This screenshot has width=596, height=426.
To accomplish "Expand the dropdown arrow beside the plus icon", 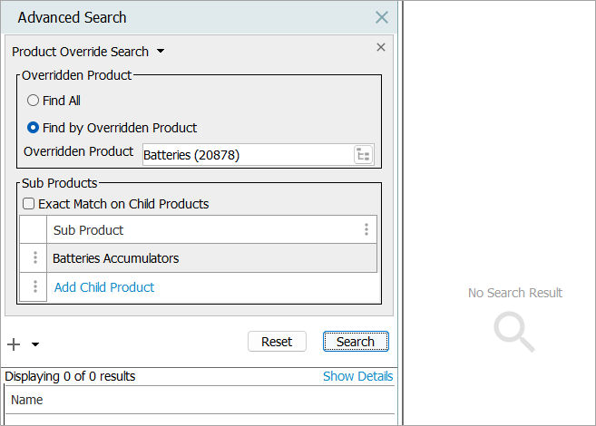I will (x=35, y=344).
